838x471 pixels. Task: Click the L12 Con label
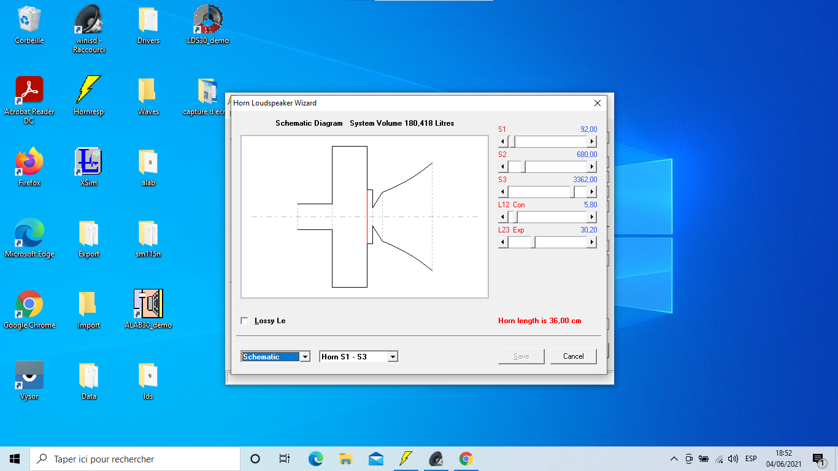tap(512, 205)
